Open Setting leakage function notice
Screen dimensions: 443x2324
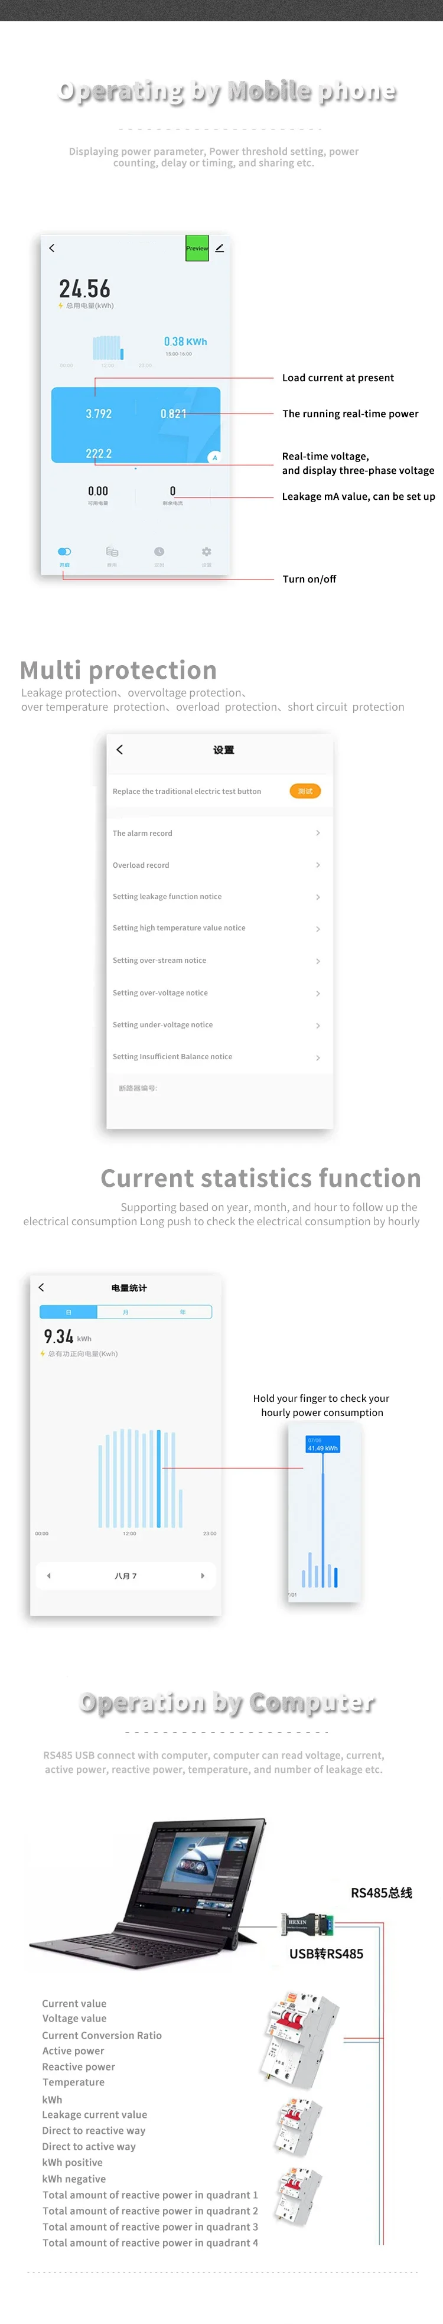(x=318, y=897)
